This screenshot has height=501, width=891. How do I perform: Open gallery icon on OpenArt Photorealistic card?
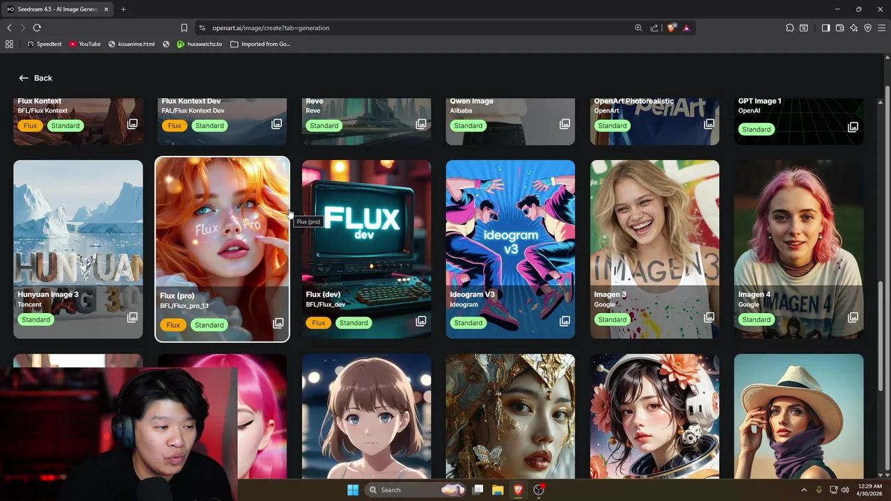coord(709,124)
